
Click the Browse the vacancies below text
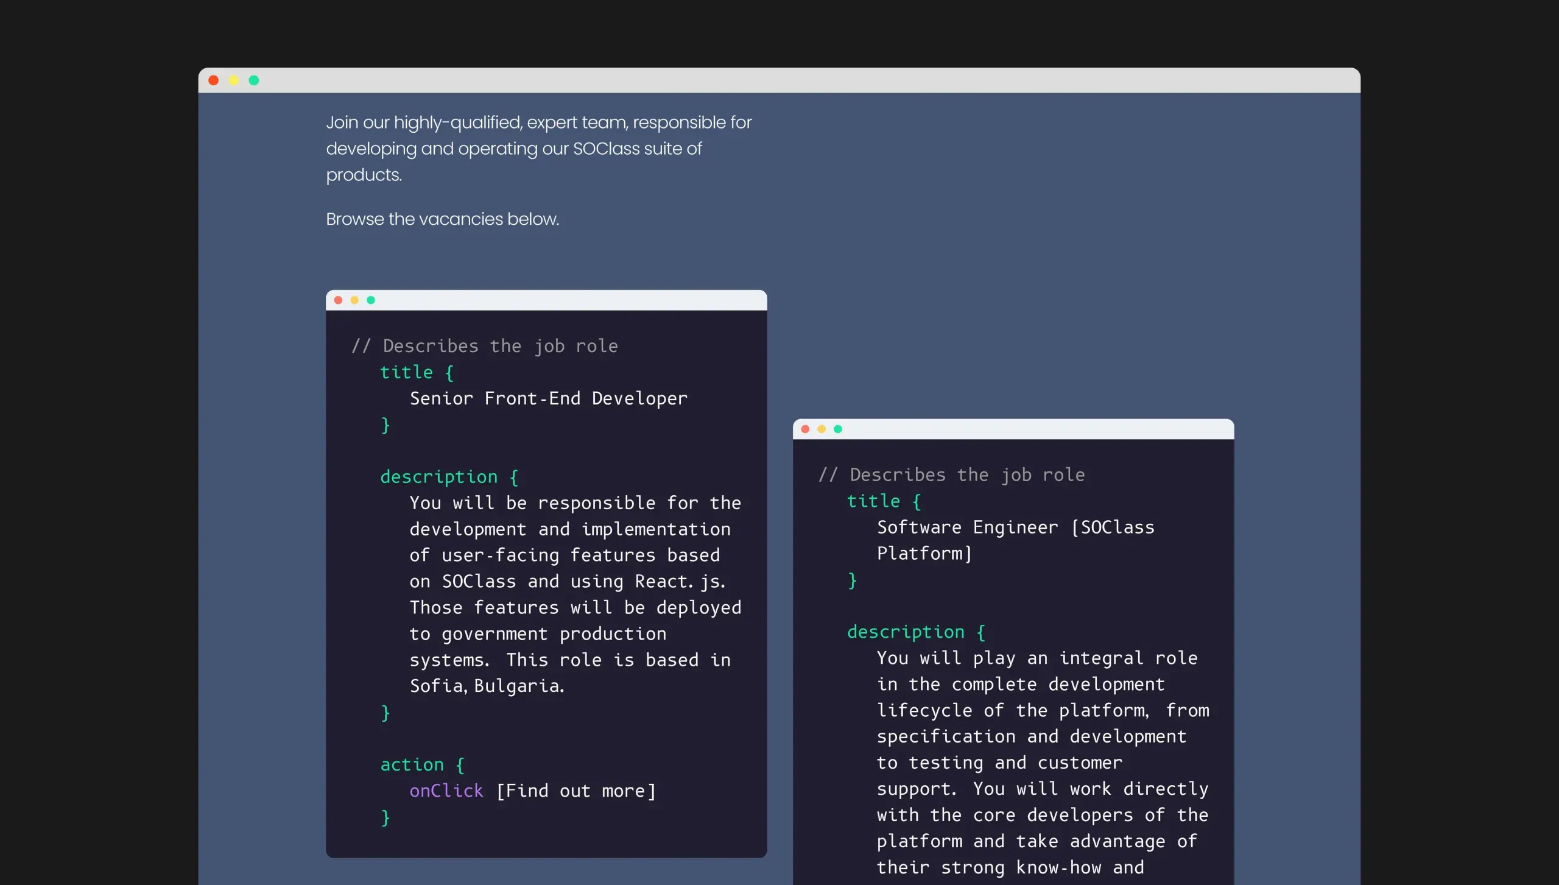442,219
